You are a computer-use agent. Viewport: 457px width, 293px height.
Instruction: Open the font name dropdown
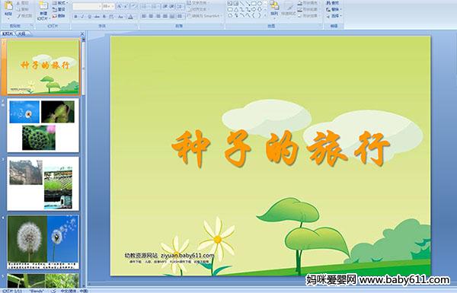pyautogui.click(x=100, y=6)
